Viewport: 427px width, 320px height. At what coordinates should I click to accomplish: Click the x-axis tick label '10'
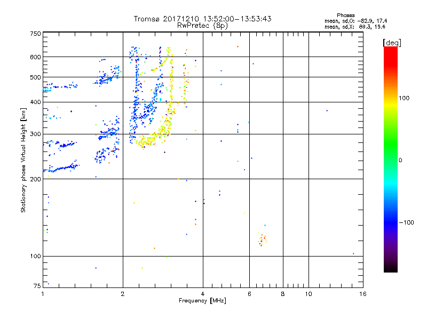(309, 294)
